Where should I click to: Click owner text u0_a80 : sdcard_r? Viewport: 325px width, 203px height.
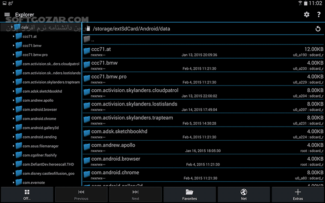point(309,178)
